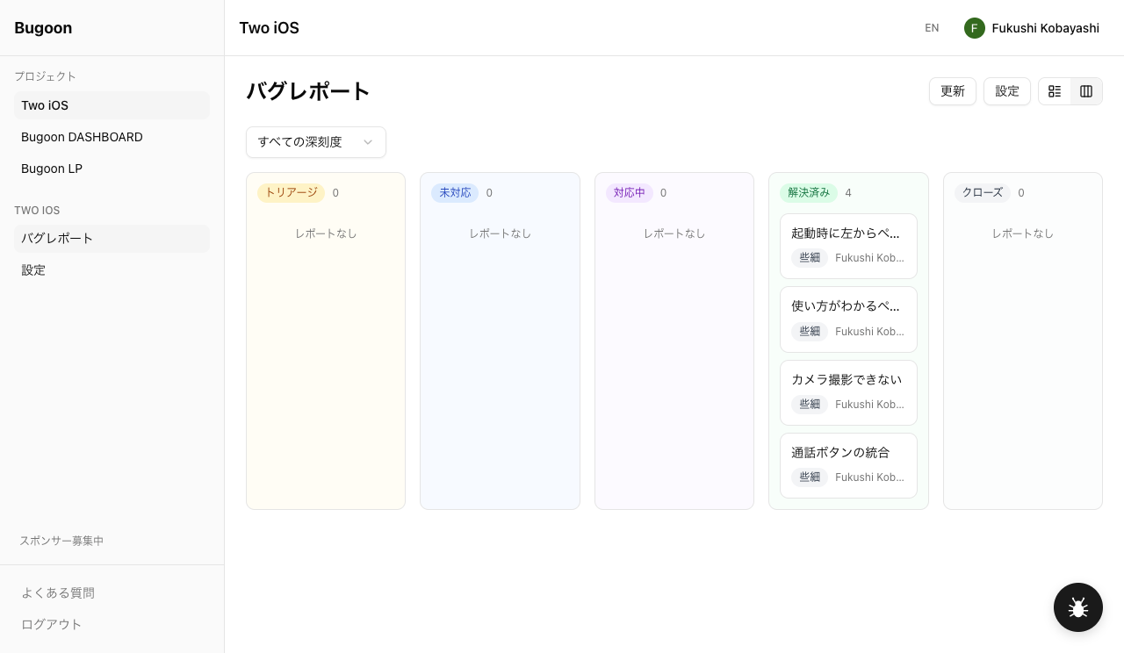Open Fukushi Kobayashi account name
The width and height of the screenshot is (1124, 653).
[1045, 28]
